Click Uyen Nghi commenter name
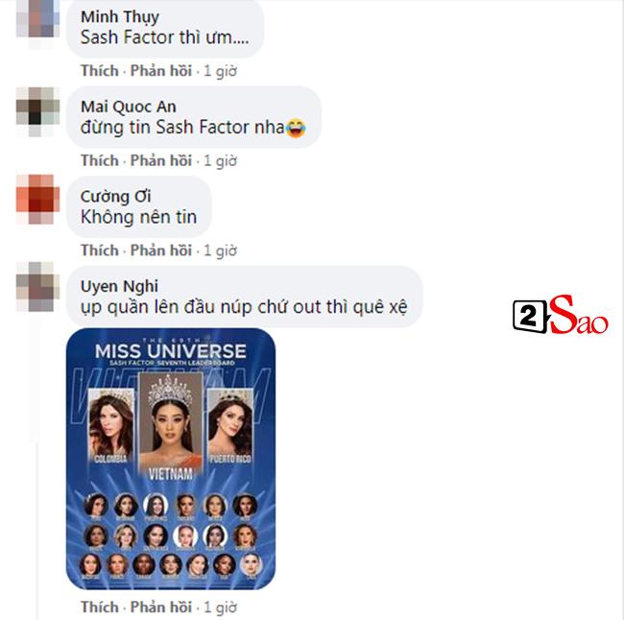Screen dimensions: 624x620 (119, 286)
